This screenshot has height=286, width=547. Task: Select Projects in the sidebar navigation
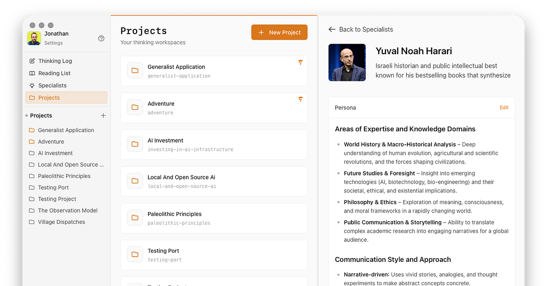pyautogui.click(x=66, y=98)
